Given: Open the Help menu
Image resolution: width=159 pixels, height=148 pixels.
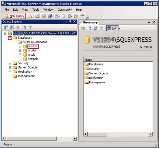Looking at the screenshot, I should coord(79,10).
